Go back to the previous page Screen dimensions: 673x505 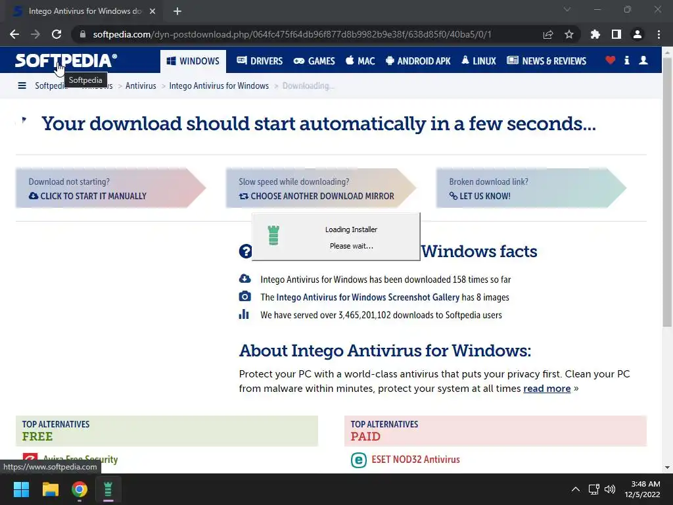coord(14,34)
